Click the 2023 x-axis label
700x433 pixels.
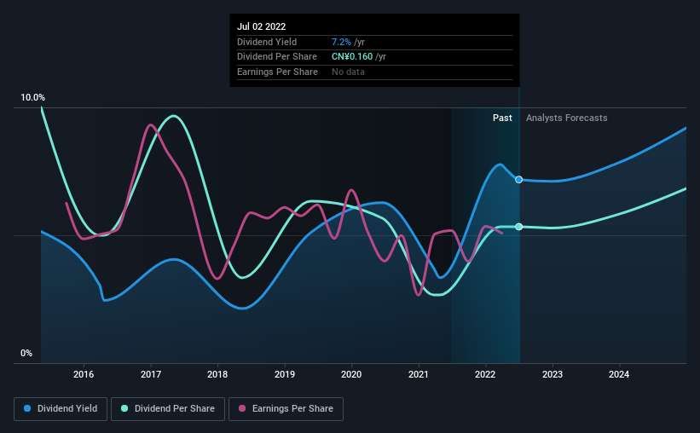(552, 374)
